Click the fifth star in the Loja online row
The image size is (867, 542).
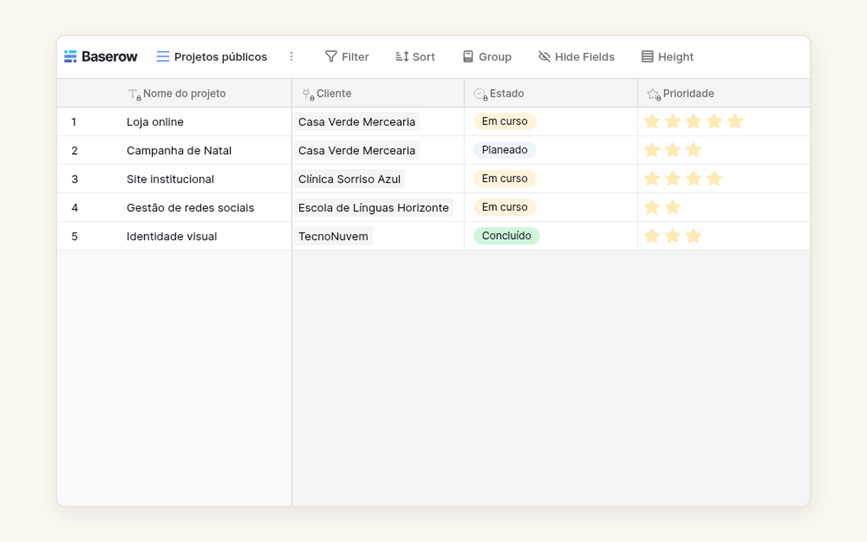(x=735, y=121)
